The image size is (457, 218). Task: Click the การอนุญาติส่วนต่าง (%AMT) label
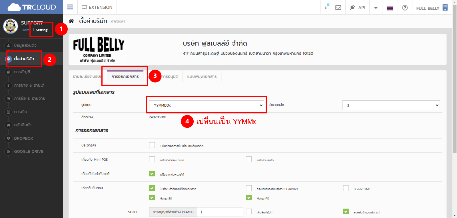coord(173,212)
